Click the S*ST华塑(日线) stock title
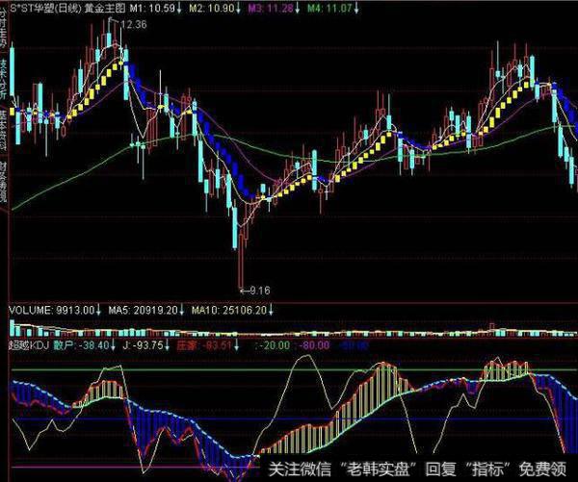Viewport: 578px width, 482px height. click(39, 8)
